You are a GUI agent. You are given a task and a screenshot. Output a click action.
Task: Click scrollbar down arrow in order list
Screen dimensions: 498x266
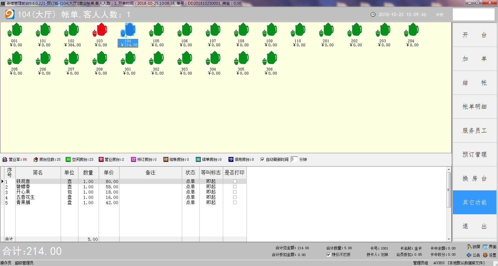point(449,239)
